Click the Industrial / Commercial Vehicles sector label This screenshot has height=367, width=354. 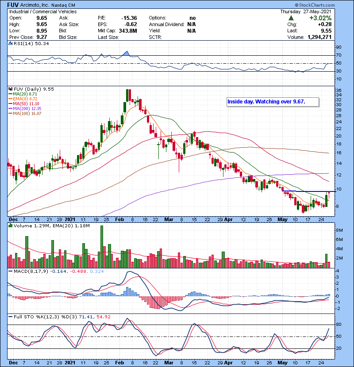point(43,11)
